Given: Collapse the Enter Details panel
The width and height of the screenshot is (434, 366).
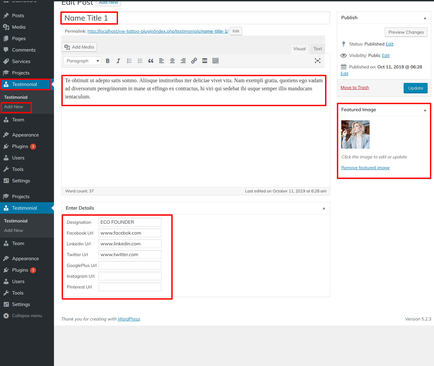Looking at the screenshot, I should click(x=324, y=208).
